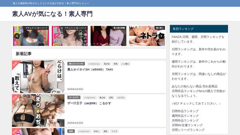Click the ハメ撮り tag
240x135 pixels.
pos(125,64)
